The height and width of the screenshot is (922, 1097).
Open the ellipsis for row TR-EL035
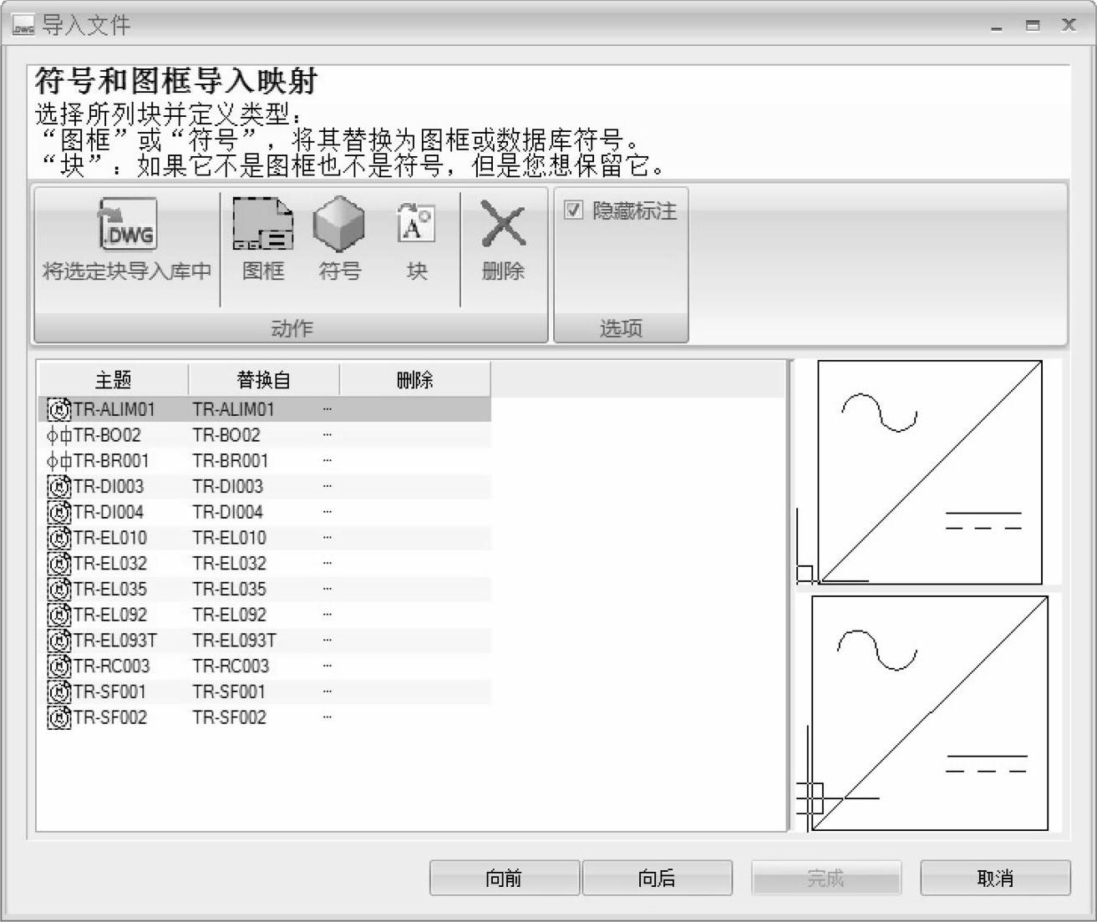click(327, 589)
